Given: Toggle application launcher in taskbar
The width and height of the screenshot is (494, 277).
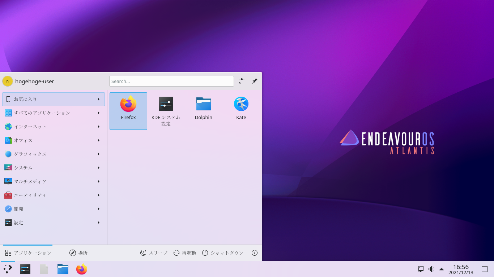Looking at the screenshot, I should (x=8, y=269).
